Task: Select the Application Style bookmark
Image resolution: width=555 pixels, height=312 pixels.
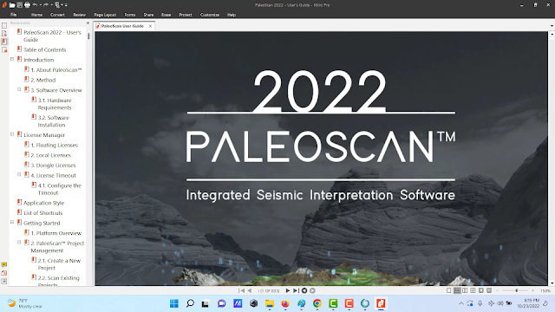Action: click(44, 203)
